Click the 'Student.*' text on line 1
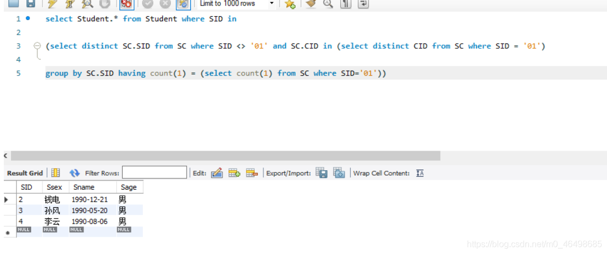This screenshot has width=607, height=254. pyautogui.click(x=98, y=18)
